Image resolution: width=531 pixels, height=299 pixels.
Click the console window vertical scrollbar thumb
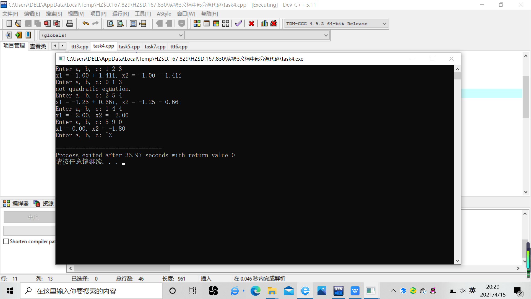pos(457,76)
